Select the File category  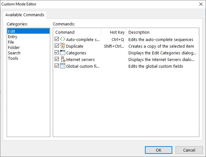11,42
